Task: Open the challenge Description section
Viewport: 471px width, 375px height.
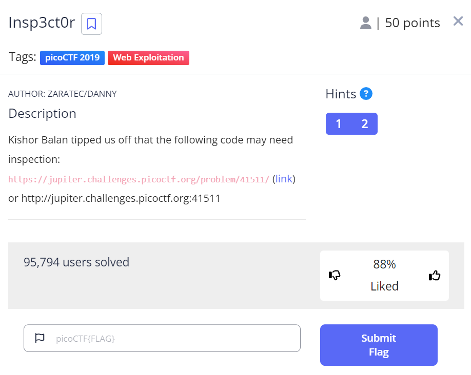Action: (x=42, y=113)
